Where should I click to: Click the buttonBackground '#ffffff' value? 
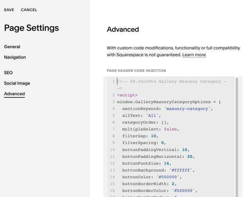pyautogui.click(x=180, y=170)
